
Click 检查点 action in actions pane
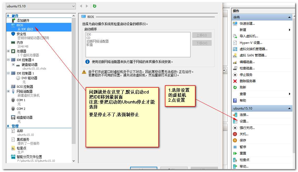244,160
